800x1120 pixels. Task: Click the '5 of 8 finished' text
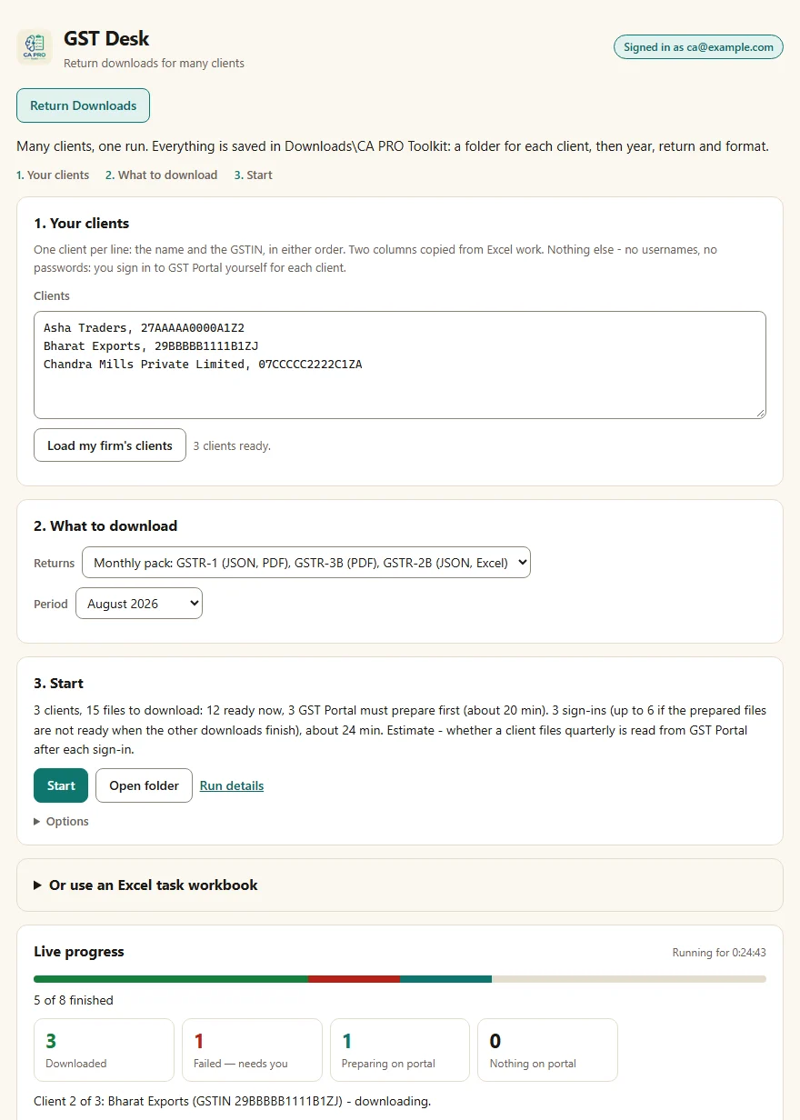pyautogui.click(x=74, y=1000)
